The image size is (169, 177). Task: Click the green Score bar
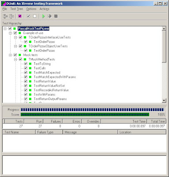(85, 115)
